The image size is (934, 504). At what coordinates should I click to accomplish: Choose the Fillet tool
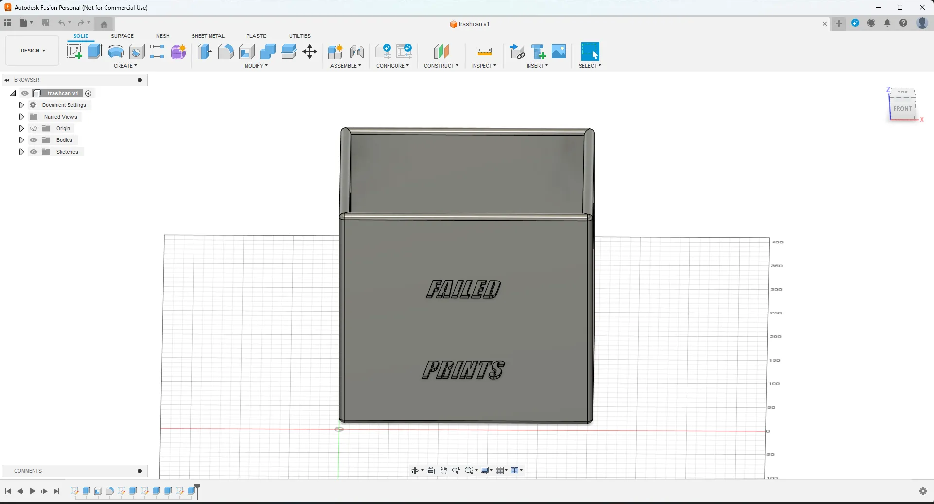[226, 52]
